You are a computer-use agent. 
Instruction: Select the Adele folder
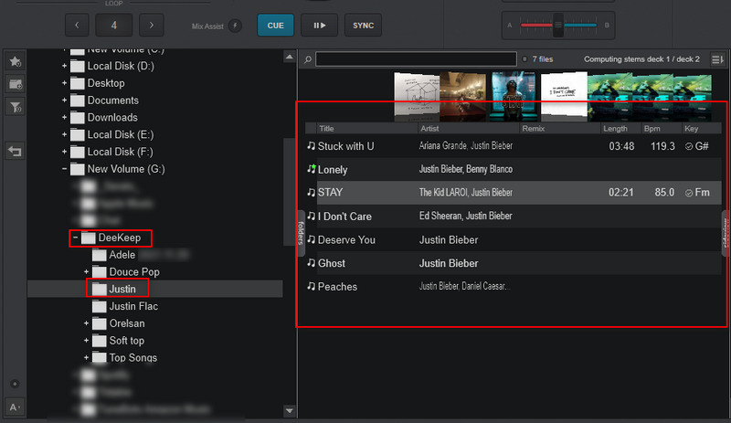pos(122,255)
